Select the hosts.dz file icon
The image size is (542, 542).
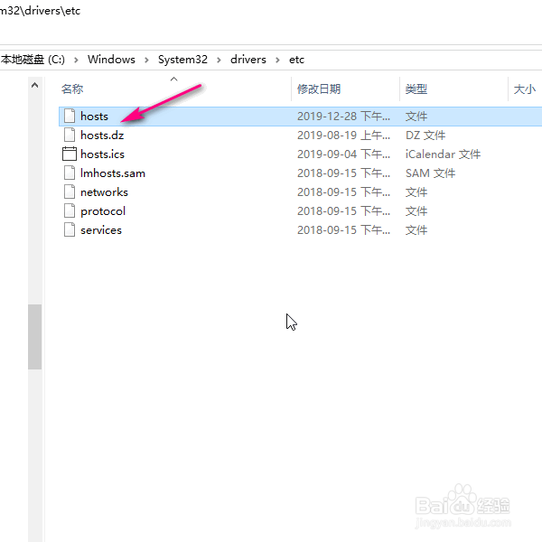[x=70, y=135]
